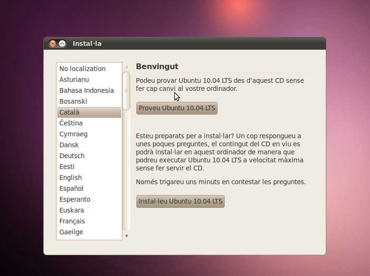Select Gaeilge language
The image size is (370, 276).
(89, 232)
